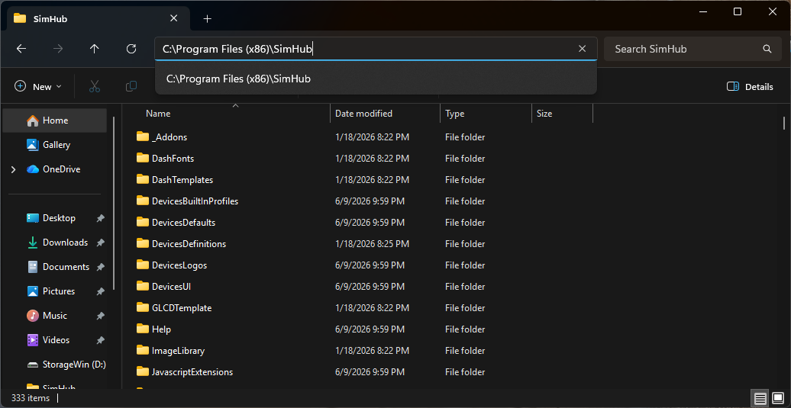This screenshot has width=791, height=408.
Task: Click the pin icon beside Music
Action: coord(100,316)
